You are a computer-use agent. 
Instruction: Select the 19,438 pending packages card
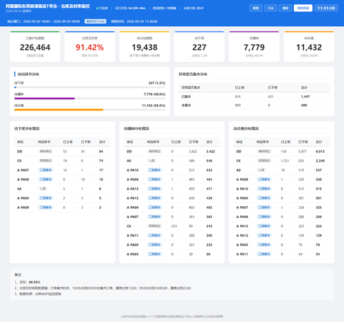click(x=144, y=47)
